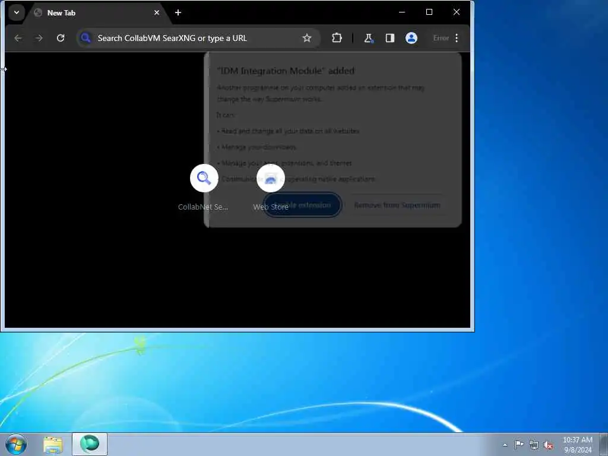Maximize the browser window
The height and width of the screenshot is (456, 608).
coord(429,12)
